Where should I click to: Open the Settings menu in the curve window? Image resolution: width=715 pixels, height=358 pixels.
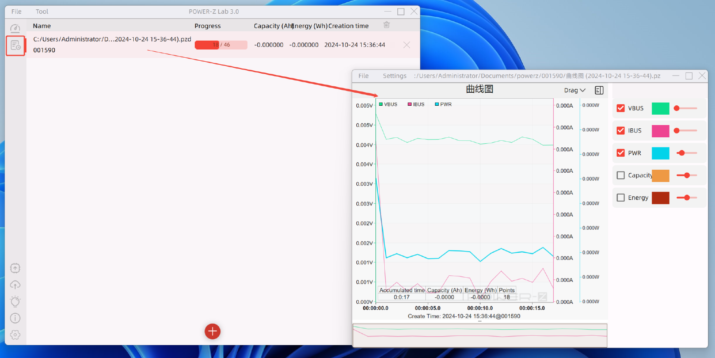point(394,76)
